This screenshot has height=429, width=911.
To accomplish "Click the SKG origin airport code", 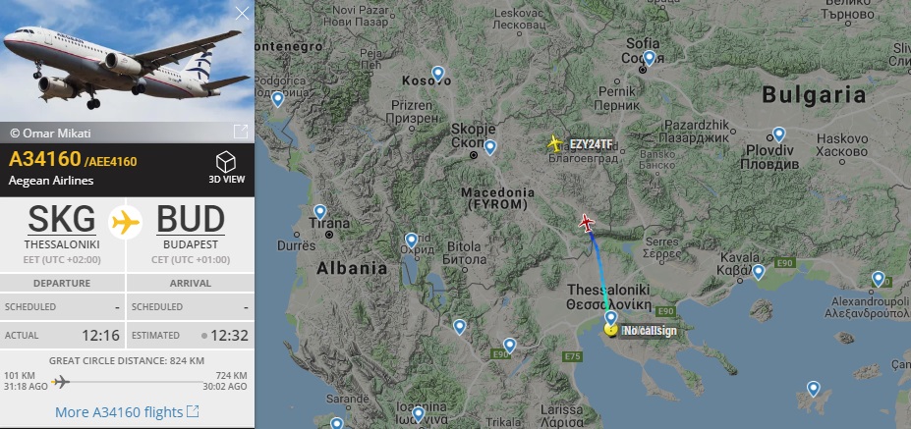I will click(x=62, y=220).
